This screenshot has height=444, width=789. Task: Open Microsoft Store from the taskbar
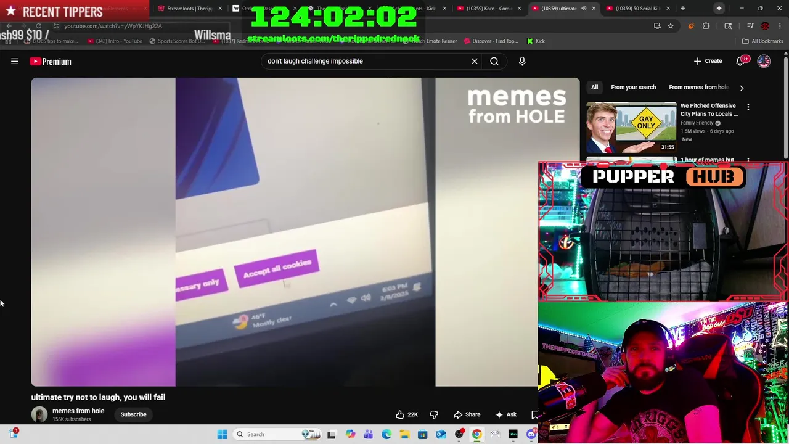pyautogui.click(x=422, y=434)
